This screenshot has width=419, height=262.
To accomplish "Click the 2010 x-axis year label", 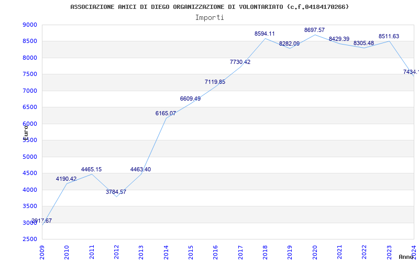I will tap(67, 253).
